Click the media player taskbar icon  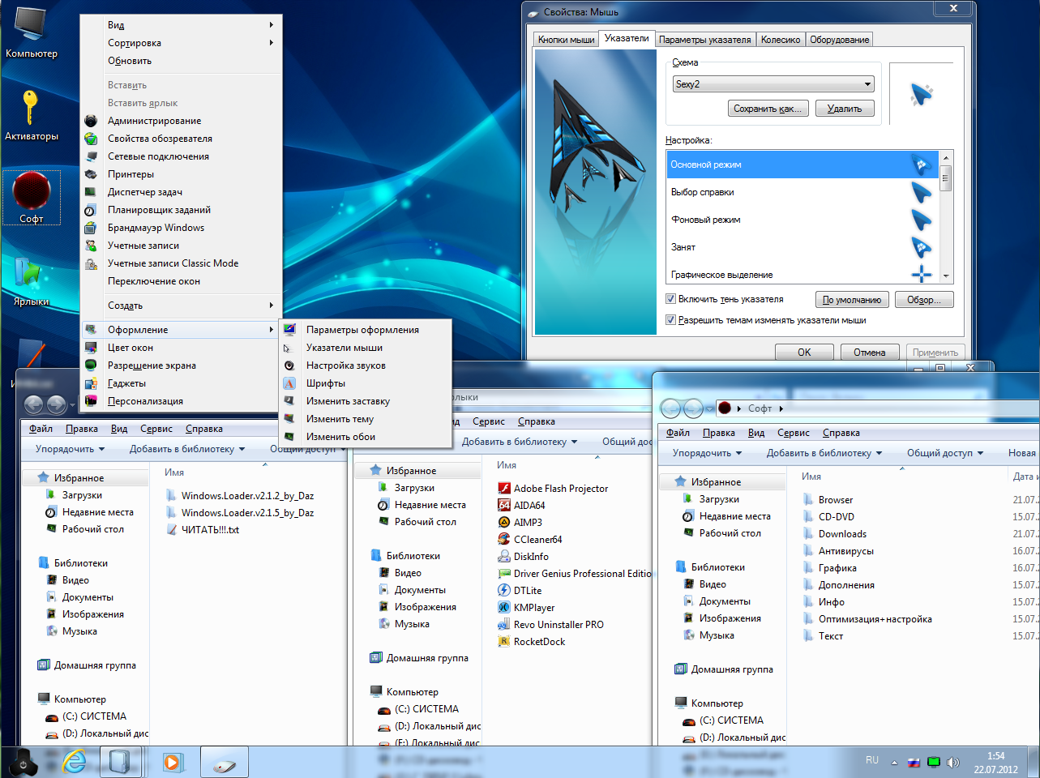tap(172, 762)
